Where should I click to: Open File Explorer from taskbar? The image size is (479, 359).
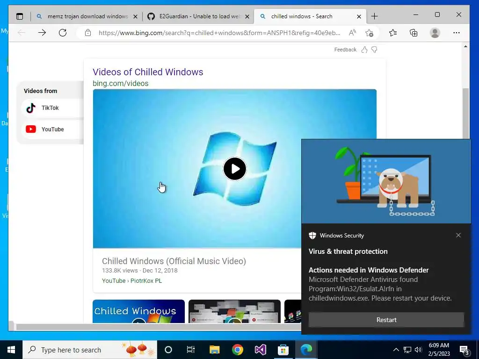tap(214, 350)
